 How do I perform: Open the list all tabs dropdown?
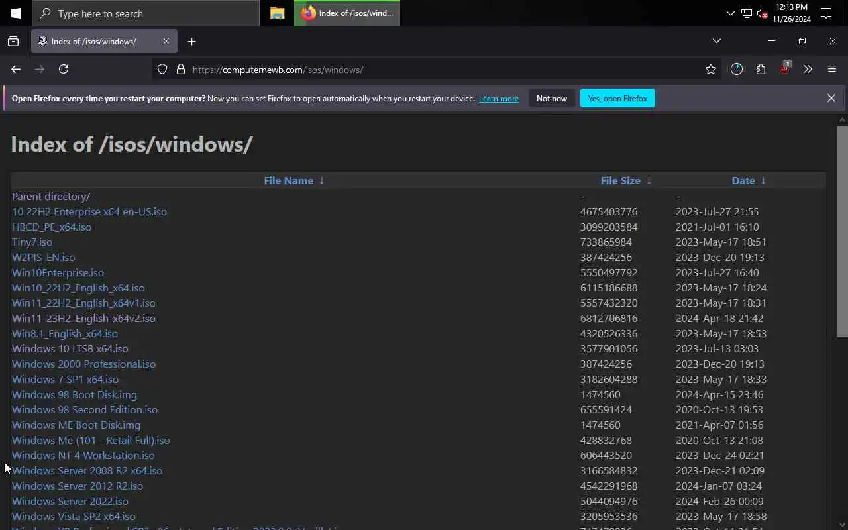tap(716, 41)
